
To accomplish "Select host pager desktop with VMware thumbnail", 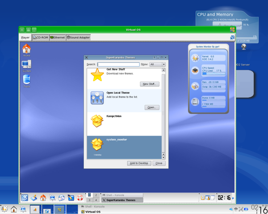I will [x=59, y=209].
